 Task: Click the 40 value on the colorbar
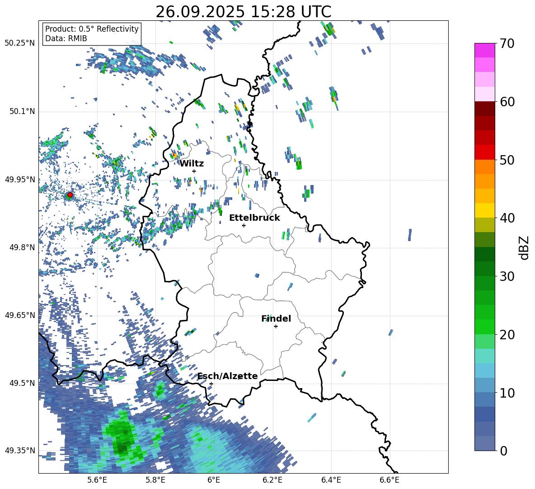(x=507, y=218)
